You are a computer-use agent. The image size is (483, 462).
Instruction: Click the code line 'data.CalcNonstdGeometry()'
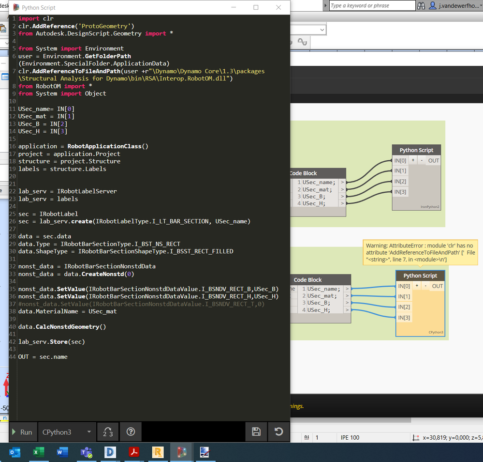62,326
